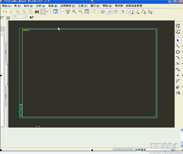Viewport: 183px width, 154px height.
Task: Open the 零件库 menu
Action: (x=119, y=6)
